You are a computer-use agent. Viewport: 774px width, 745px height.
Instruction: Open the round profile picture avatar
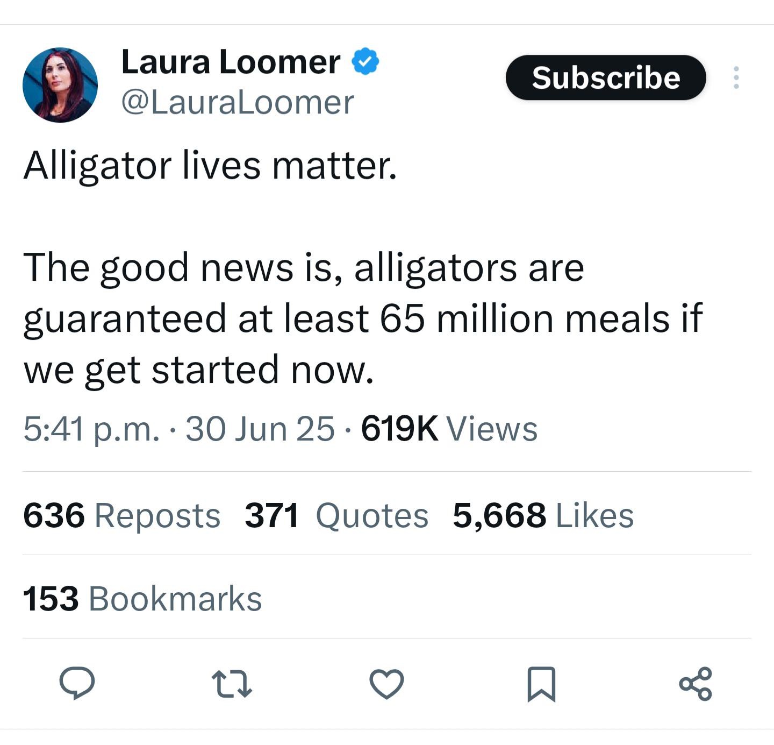60,85
